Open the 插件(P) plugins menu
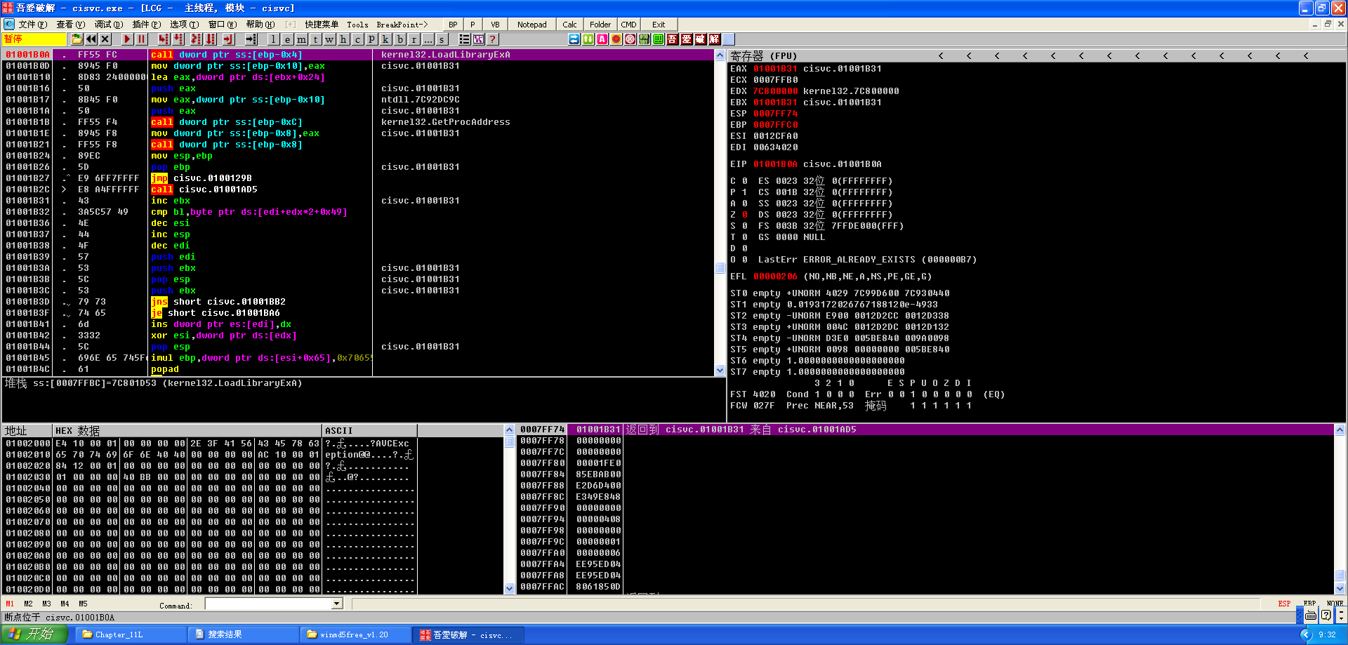This screenshot has height=645, width=1348. [x=146, y=25]
